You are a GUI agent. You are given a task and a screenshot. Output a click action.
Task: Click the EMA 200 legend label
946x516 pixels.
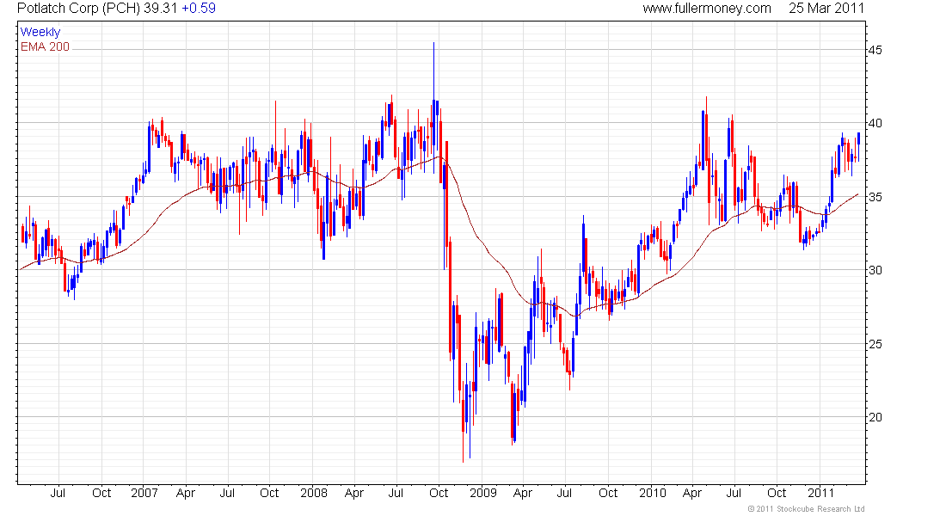click(46, 47)
